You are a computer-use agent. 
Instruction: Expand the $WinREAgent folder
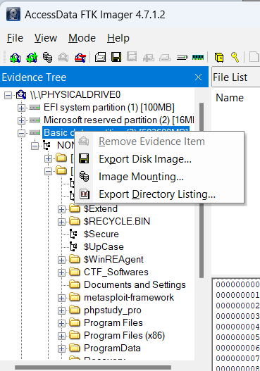coord(61,260)
